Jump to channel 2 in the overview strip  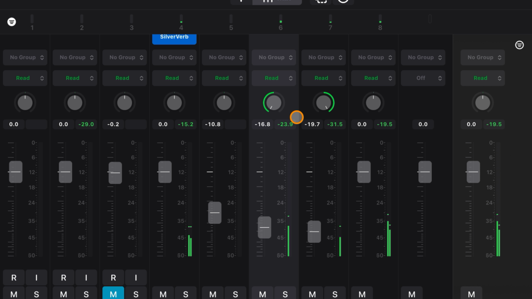[x=82, y=22]
